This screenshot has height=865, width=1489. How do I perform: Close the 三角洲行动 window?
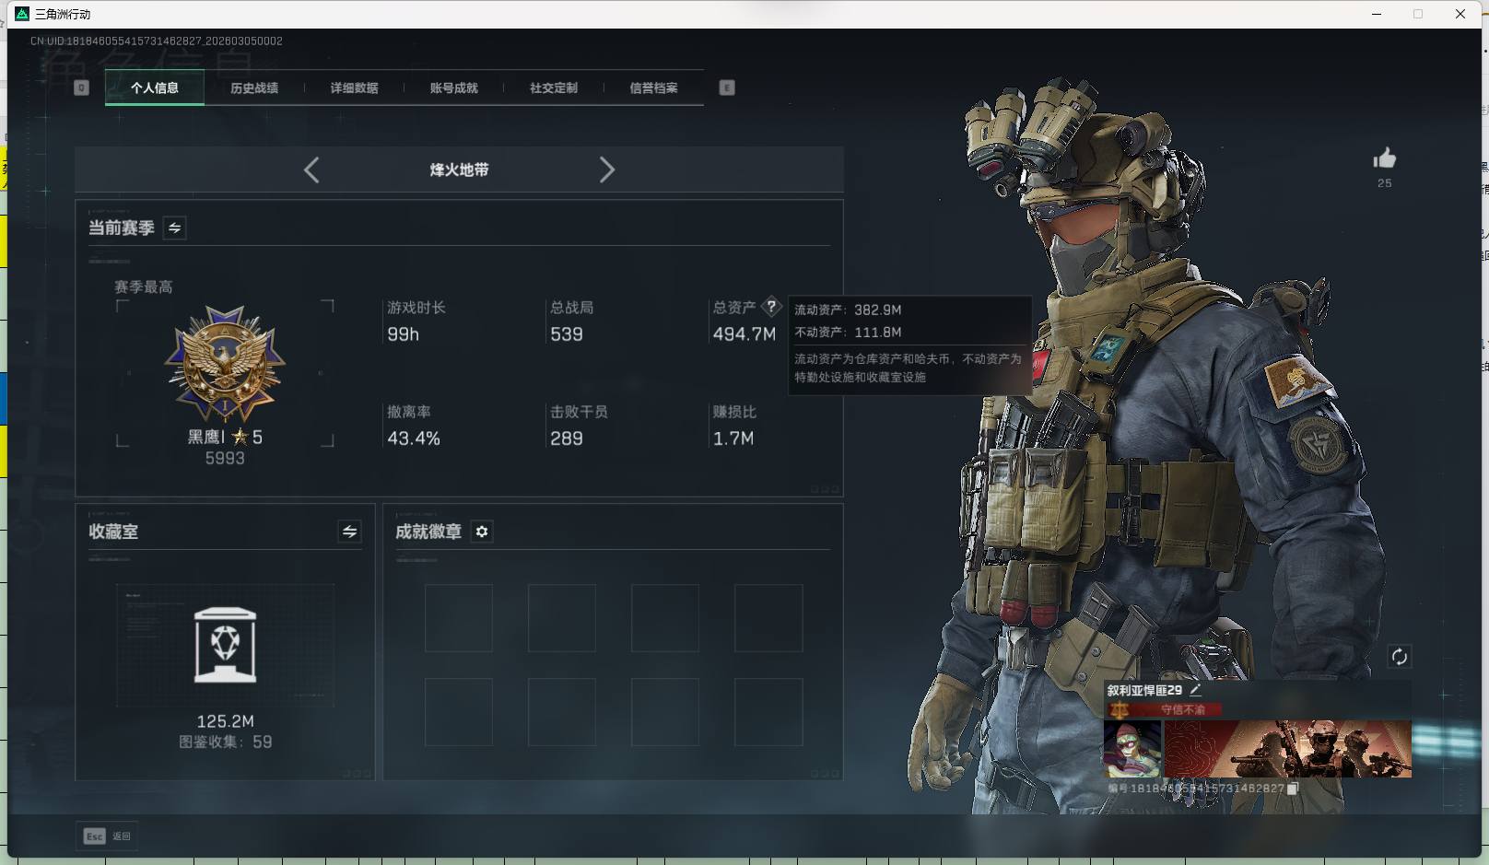(x=1460, y=14)
